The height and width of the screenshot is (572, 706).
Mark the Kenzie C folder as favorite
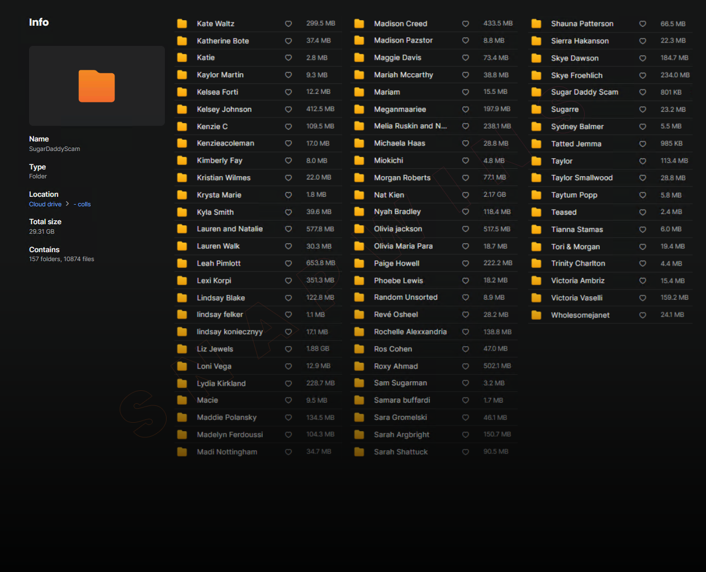coord(288,127)
